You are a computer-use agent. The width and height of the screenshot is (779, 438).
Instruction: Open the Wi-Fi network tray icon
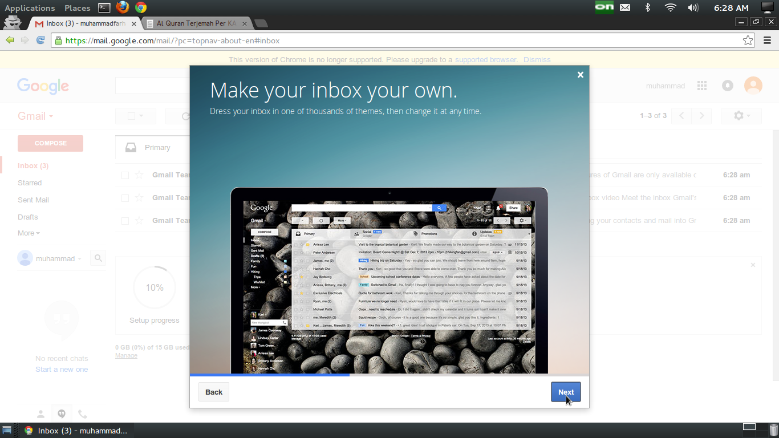pos(670,7)
